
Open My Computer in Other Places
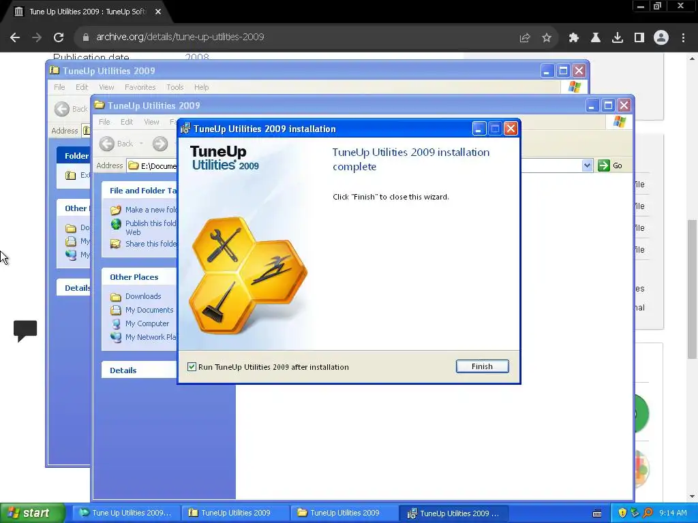(x=147, y=323)
